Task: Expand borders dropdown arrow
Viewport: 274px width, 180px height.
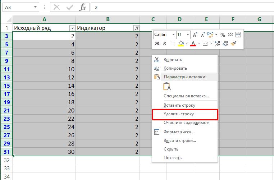Action: click(x=211, y=43)
